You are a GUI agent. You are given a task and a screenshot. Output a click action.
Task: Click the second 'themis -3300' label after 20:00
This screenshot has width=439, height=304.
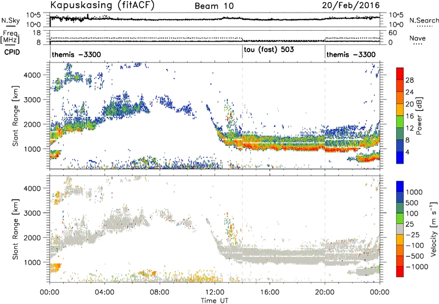pos(351,54)
